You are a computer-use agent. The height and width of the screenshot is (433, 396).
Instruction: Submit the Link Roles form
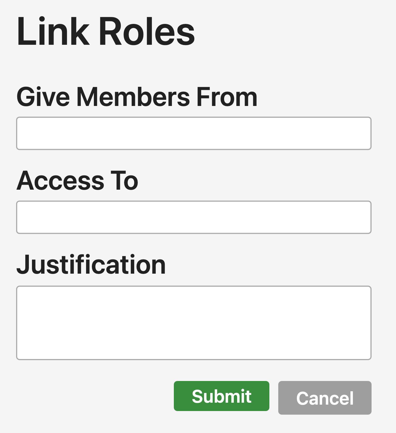pos(221,396)
